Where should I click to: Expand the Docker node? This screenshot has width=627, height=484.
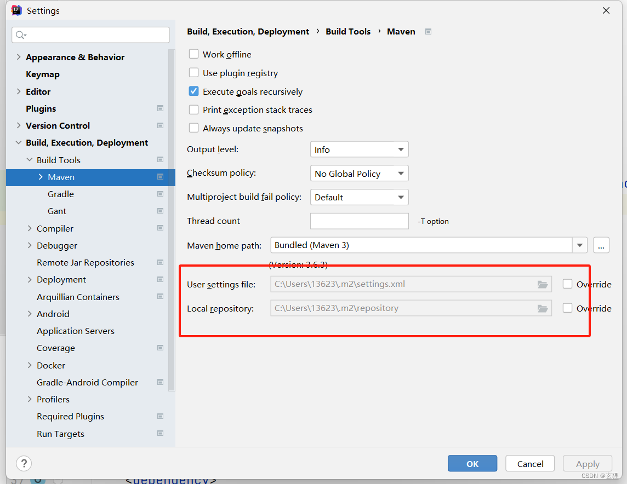[29, 365]
